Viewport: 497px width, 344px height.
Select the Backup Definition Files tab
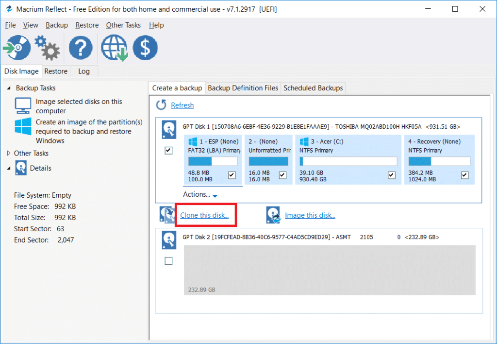coord(243,88)
